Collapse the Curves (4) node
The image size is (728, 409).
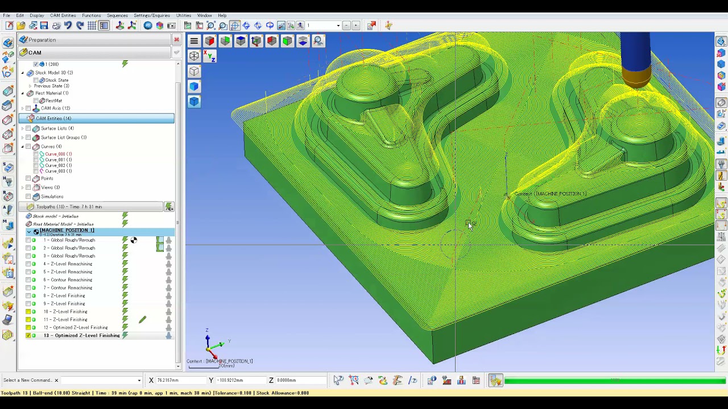23,147
